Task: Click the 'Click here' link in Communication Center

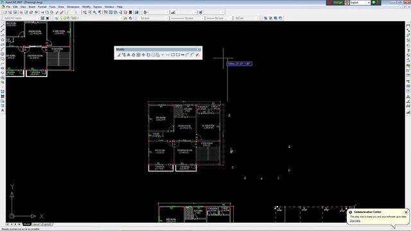Action: [355, 221]
